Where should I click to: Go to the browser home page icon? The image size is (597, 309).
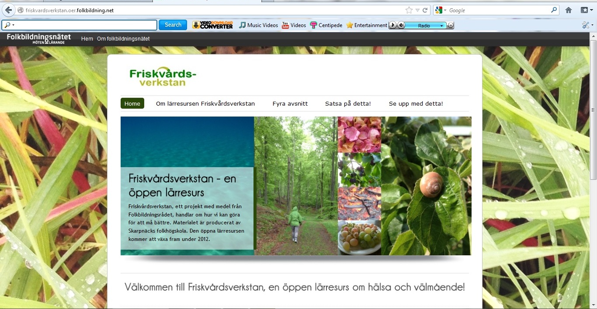(568, 10)
